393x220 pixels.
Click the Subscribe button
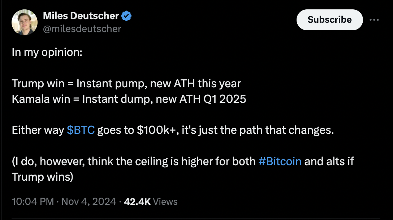pos(329,19)
